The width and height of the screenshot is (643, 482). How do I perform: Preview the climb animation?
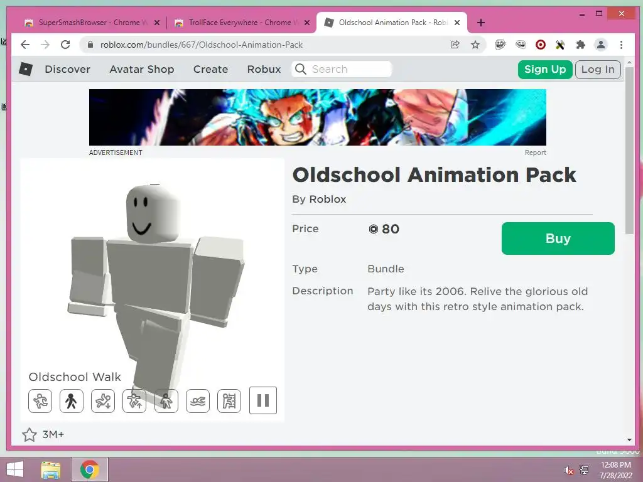pos(229,400)
